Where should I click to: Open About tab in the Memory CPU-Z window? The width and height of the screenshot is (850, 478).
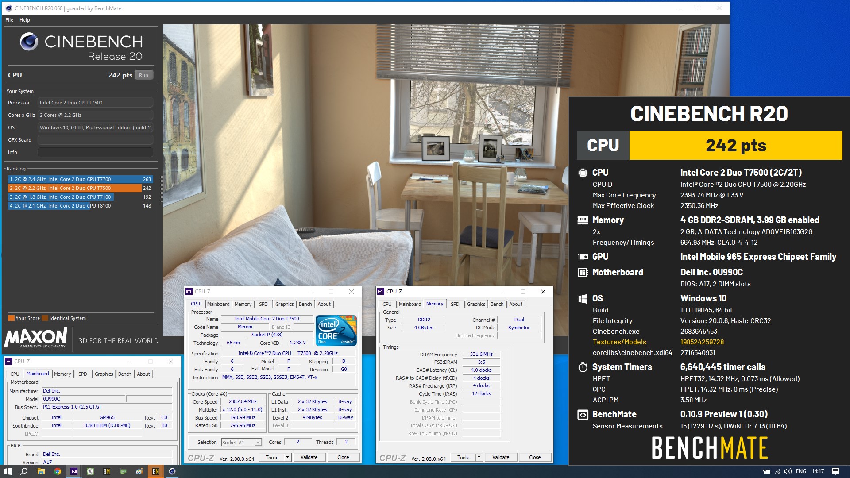(516, 304)
